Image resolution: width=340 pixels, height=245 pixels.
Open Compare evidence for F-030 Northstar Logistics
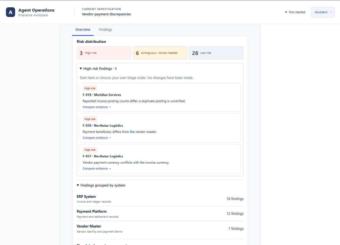tap(97, 138)
